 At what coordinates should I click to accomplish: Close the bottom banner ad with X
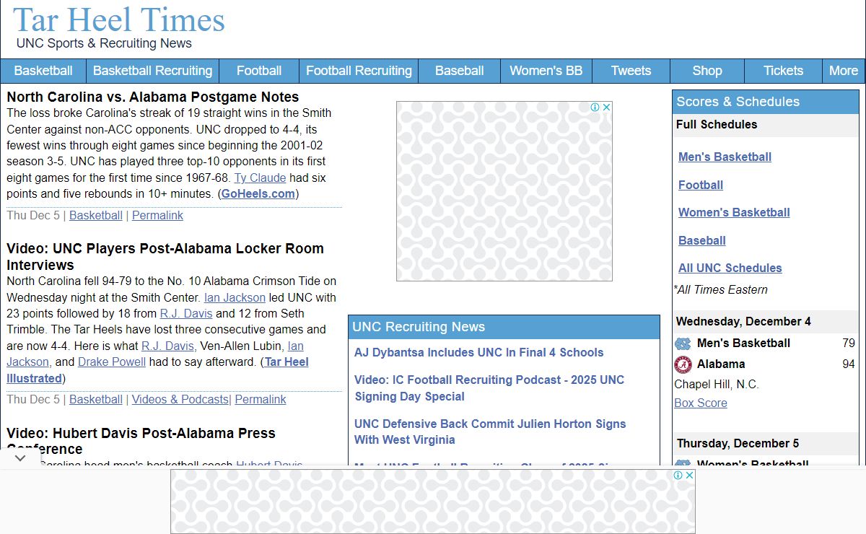click(690, 475)
